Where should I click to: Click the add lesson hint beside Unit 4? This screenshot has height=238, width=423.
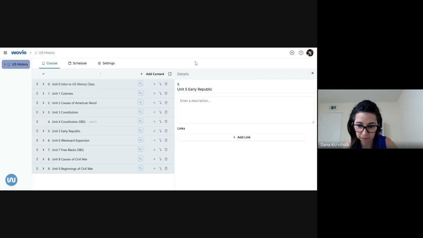coord(92,122)
